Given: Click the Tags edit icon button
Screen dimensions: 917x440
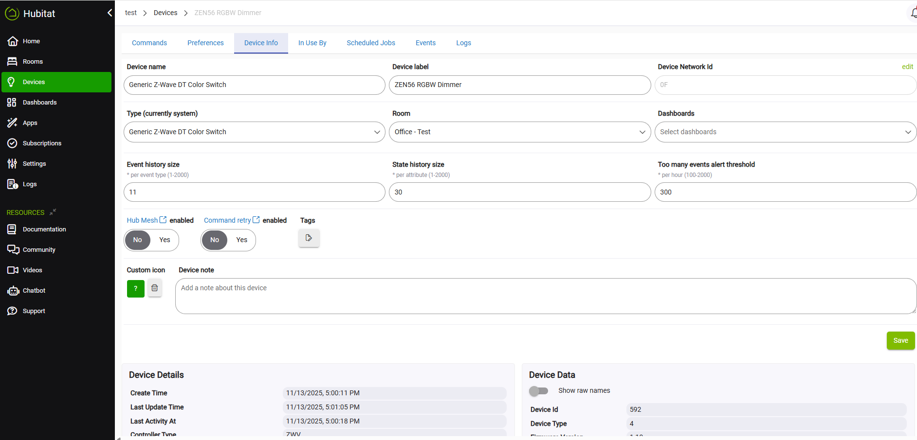Looking at the screenshot, I should 309,238.
